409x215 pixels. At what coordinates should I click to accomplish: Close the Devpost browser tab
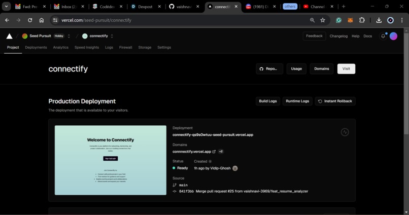tap(159, 7)
